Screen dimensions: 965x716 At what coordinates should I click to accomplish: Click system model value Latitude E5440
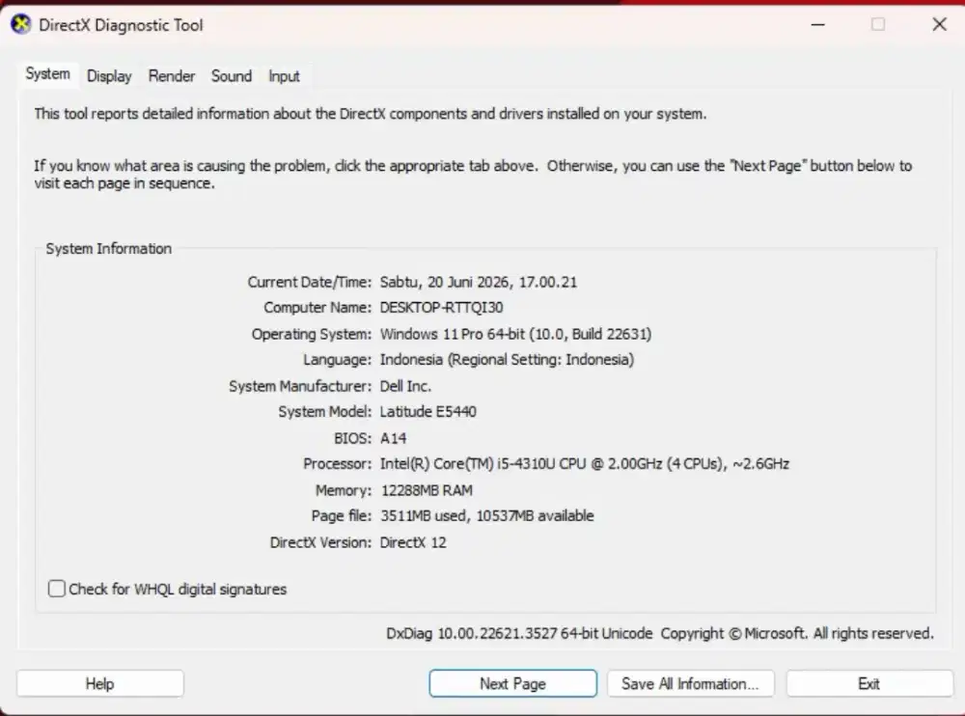coord(427,411)
